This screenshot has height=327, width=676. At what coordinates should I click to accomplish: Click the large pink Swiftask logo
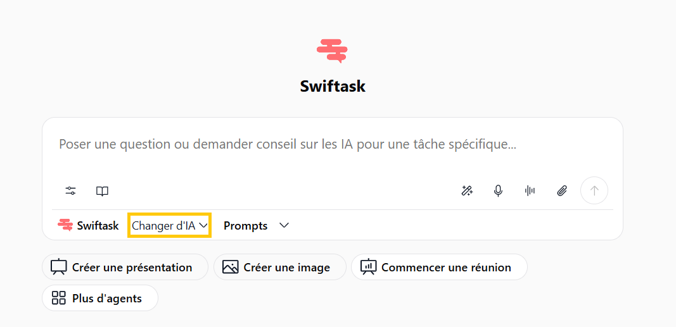point(333,51)
